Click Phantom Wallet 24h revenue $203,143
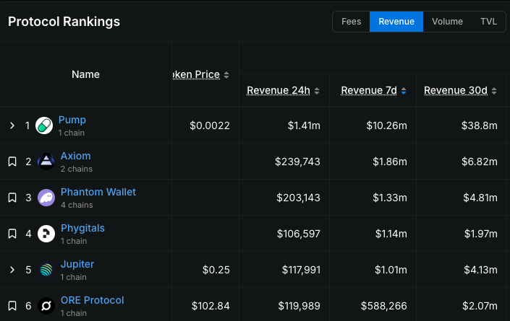The image size is (510, 321). click(x=298, y=198)
